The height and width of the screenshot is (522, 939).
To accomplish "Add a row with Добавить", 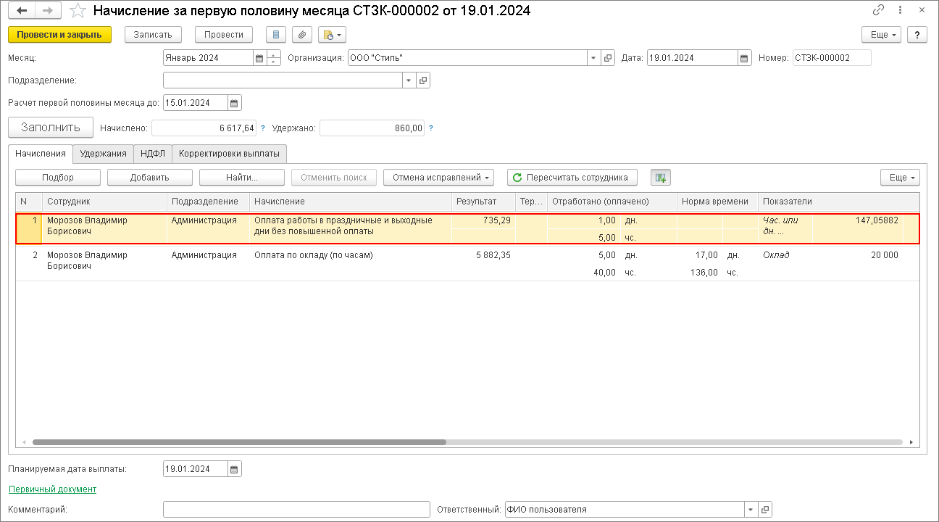I will pyautogui.click(x=150, y=178).
